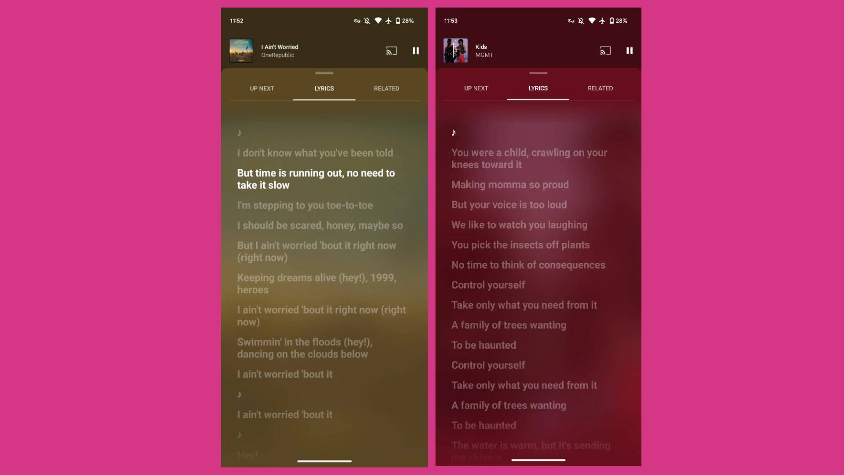
Task: Toggle mute icon in left status bar
Action: pos(367,20)
